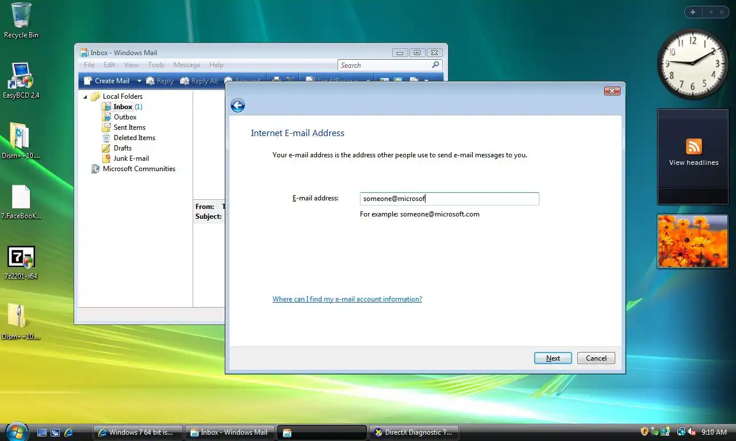Launch Internet Explorer from quick launch
736x441 pixels.
[68, 432]
